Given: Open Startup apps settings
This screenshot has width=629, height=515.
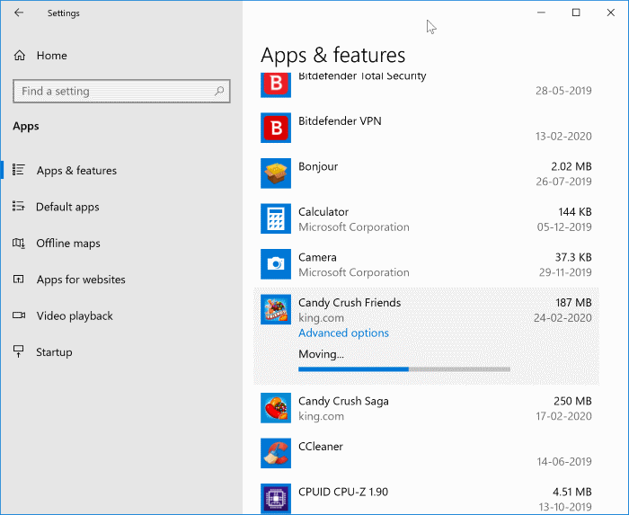Looking at the screenshot, I should tap(121, 351).
